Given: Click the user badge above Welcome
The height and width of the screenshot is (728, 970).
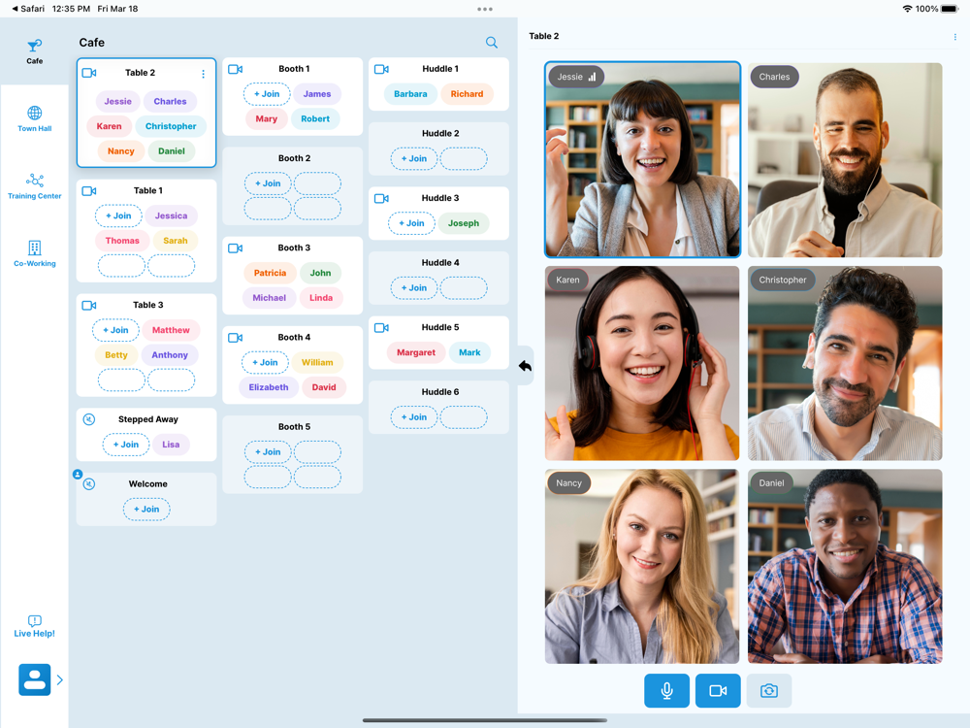Looking at the screenshot, I should click(x=78, y=475).
